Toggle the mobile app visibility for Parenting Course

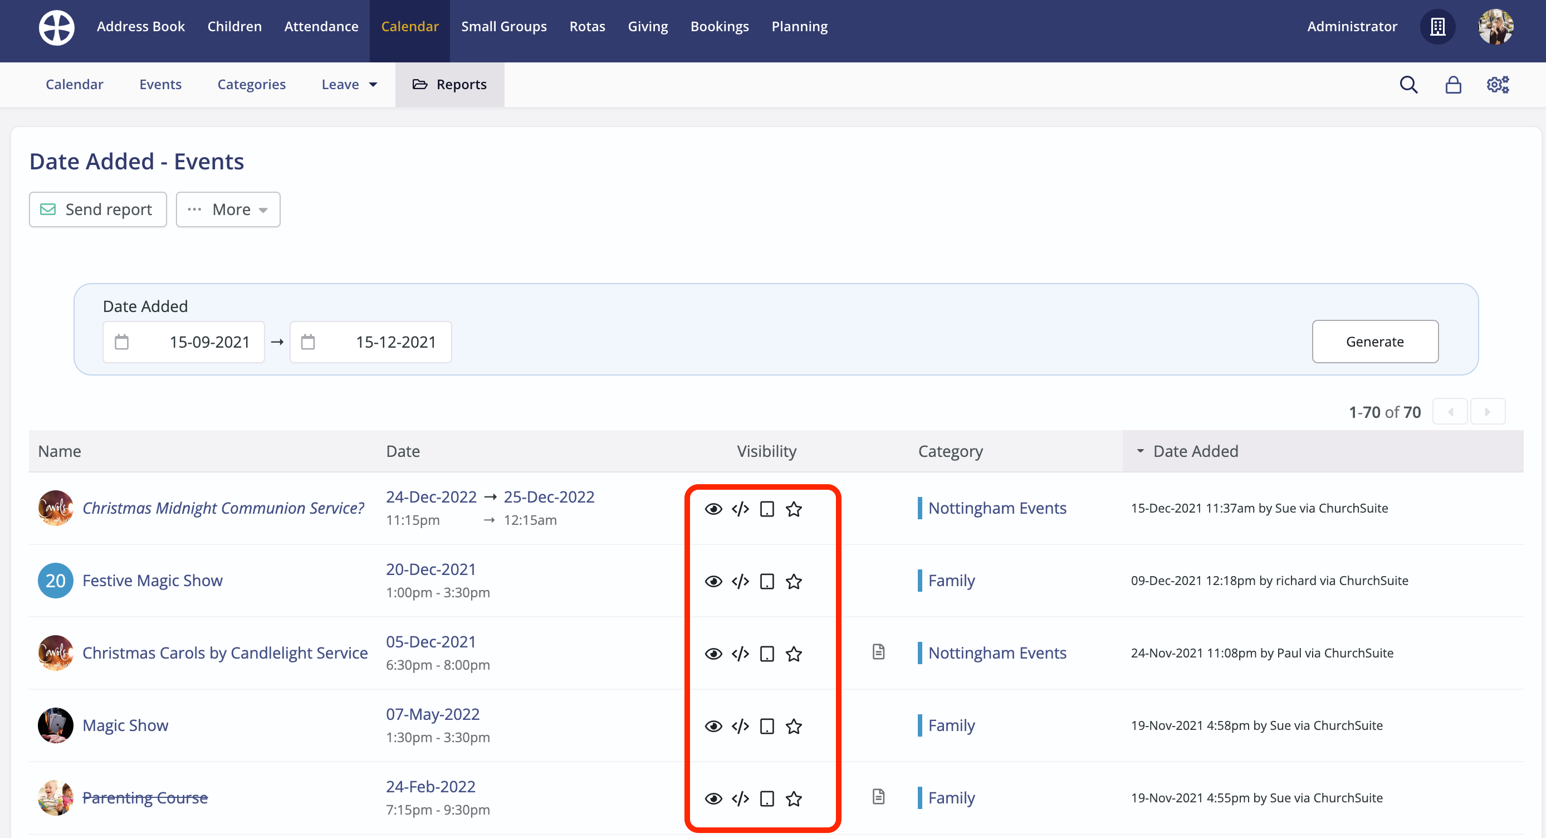tap(766, 799)
